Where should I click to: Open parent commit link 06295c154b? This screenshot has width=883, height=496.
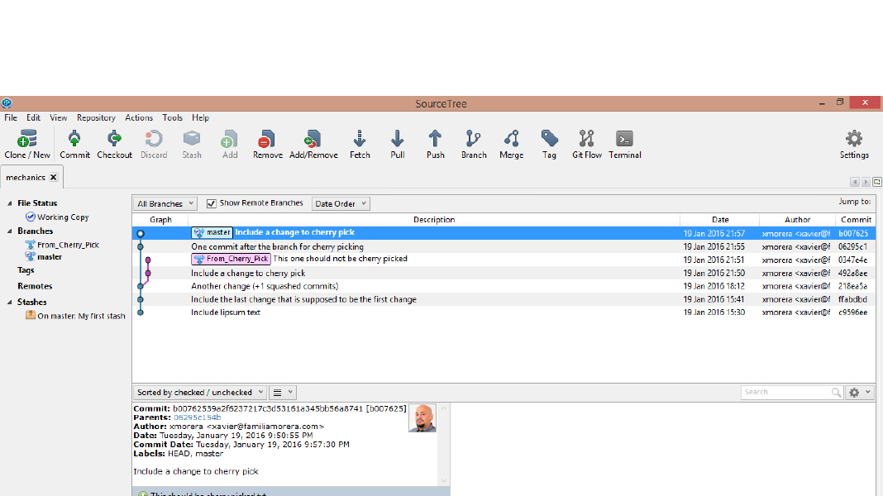coord(197,417)
